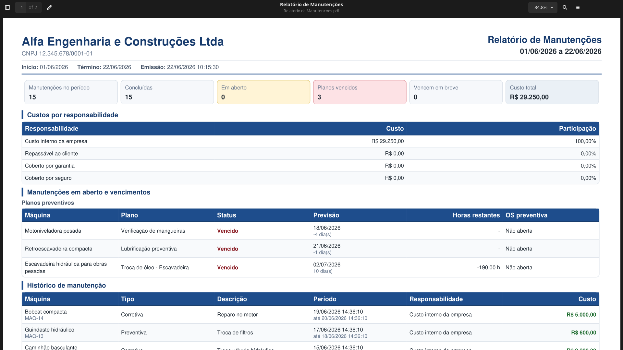Click the Custos por responsabilidade section heading
Viewport: 623px width, 350px height.
(72, 115)
